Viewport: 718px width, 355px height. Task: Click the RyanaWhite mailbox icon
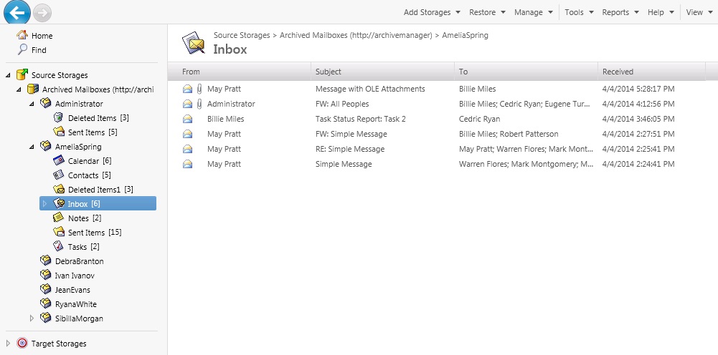pos(45,304)
